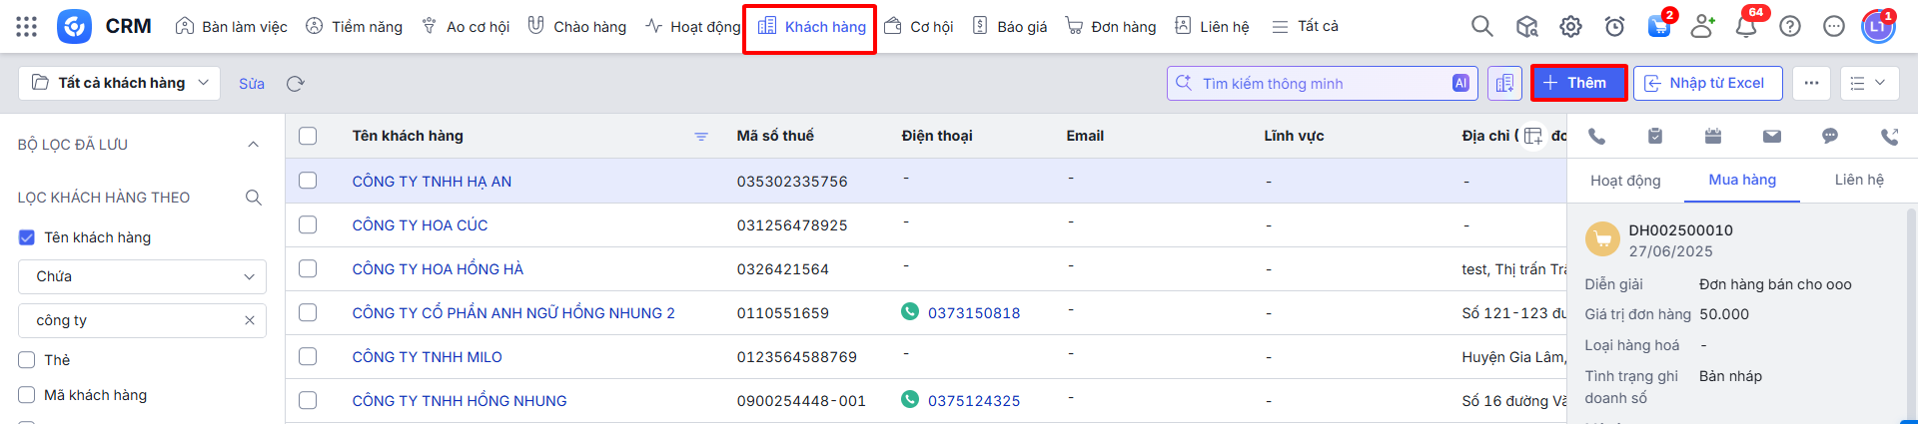Open the CÔNG TY TNHH MILO link
The width and height of the screenshot is (1918, 424).
point(427,357)
